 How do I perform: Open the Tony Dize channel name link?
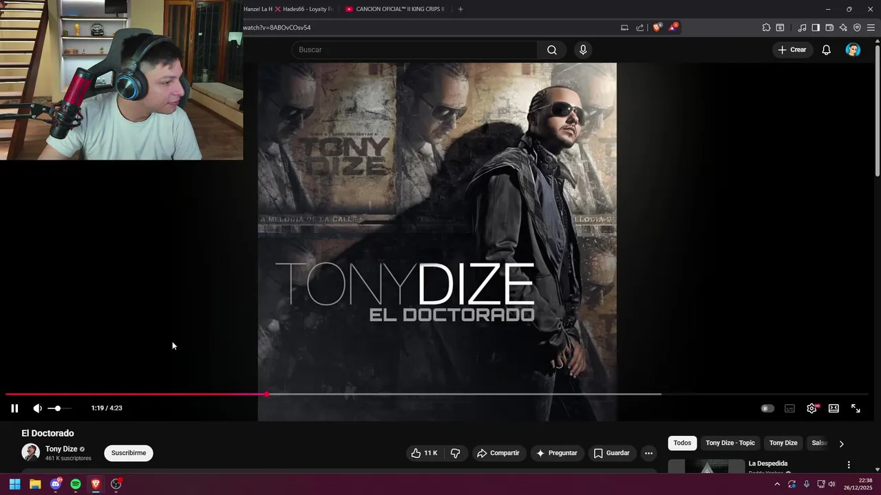coord(61,449)
